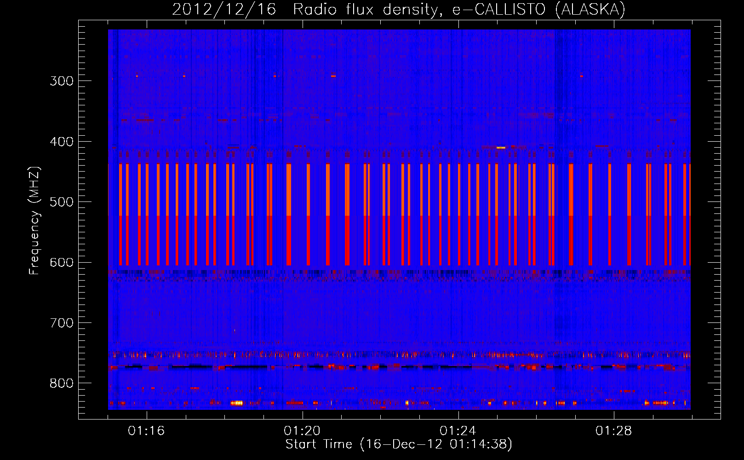The image size is (744, 460).
Task: Click the 700 frequency tick label
Action: (62, 323)
